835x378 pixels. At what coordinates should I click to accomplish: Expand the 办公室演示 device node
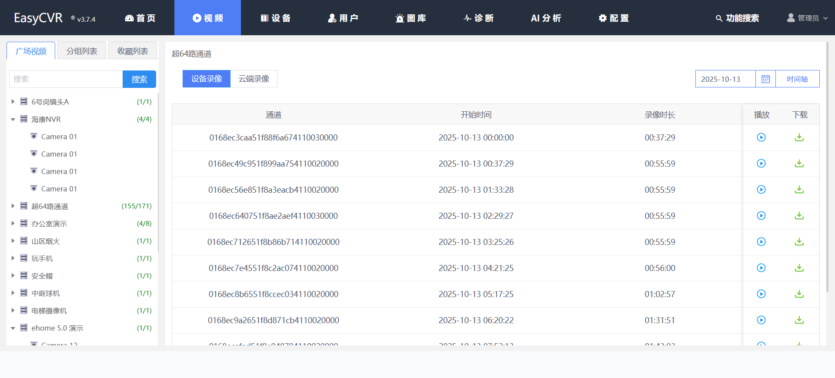(x=13, y=224)
